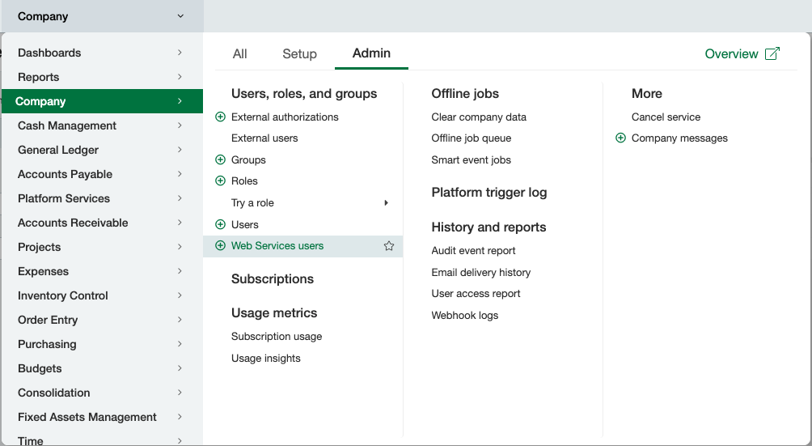Select the Admin tab

click(371, 53)
